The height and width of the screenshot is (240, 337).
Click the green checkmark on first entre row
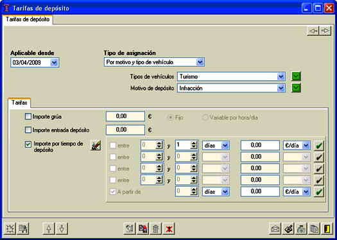tap(319, 146)
